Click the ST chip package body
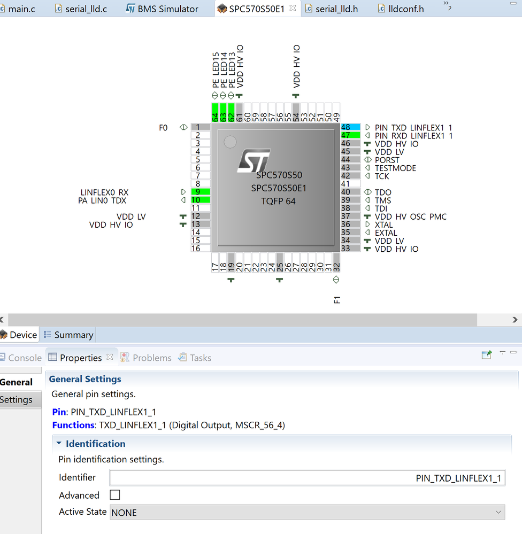This screenshot has height=534, width=522. [x=275, y=188]
